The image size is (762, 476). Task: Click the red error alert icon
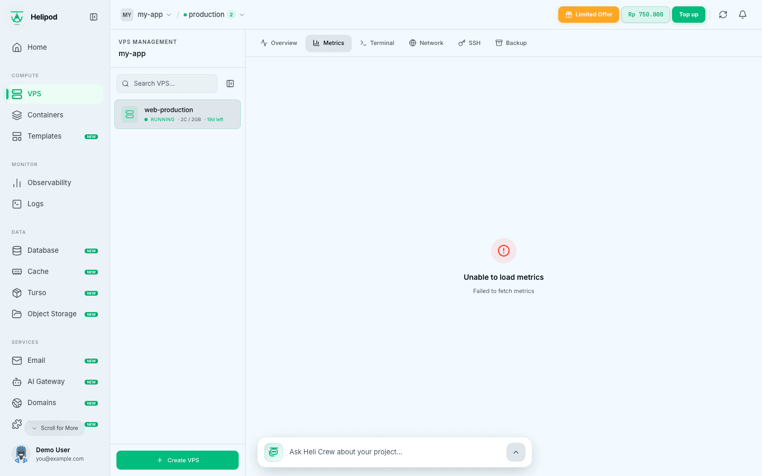click(x=504, y=251)
